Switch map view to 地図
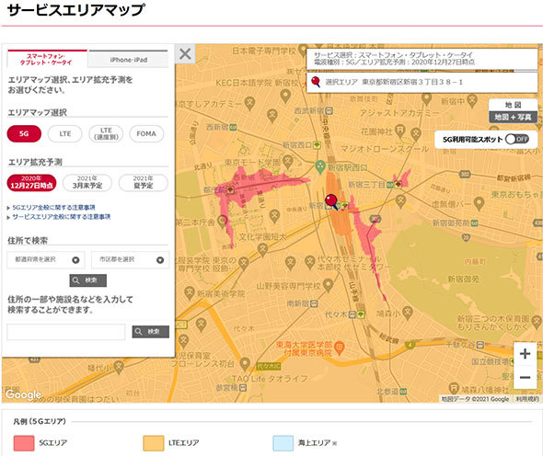The image size is (543, 456). coord(513,105)
